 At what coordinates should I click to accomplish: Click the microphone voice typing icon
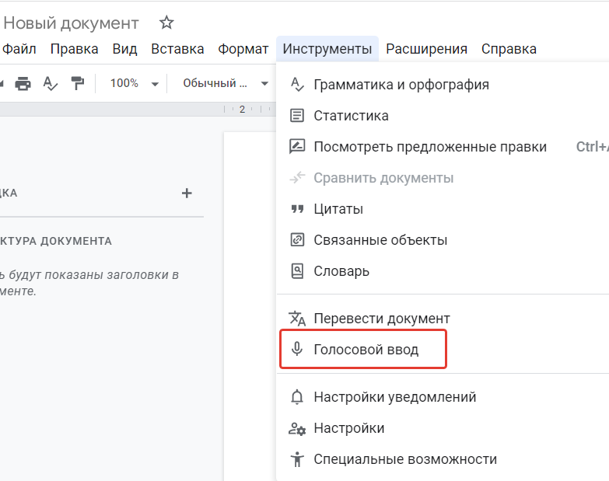(297, 349)
